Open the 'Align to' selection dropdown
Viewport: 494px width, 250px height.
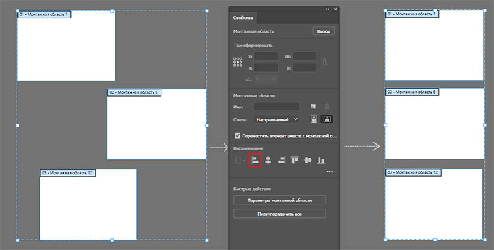click(240, 160)
